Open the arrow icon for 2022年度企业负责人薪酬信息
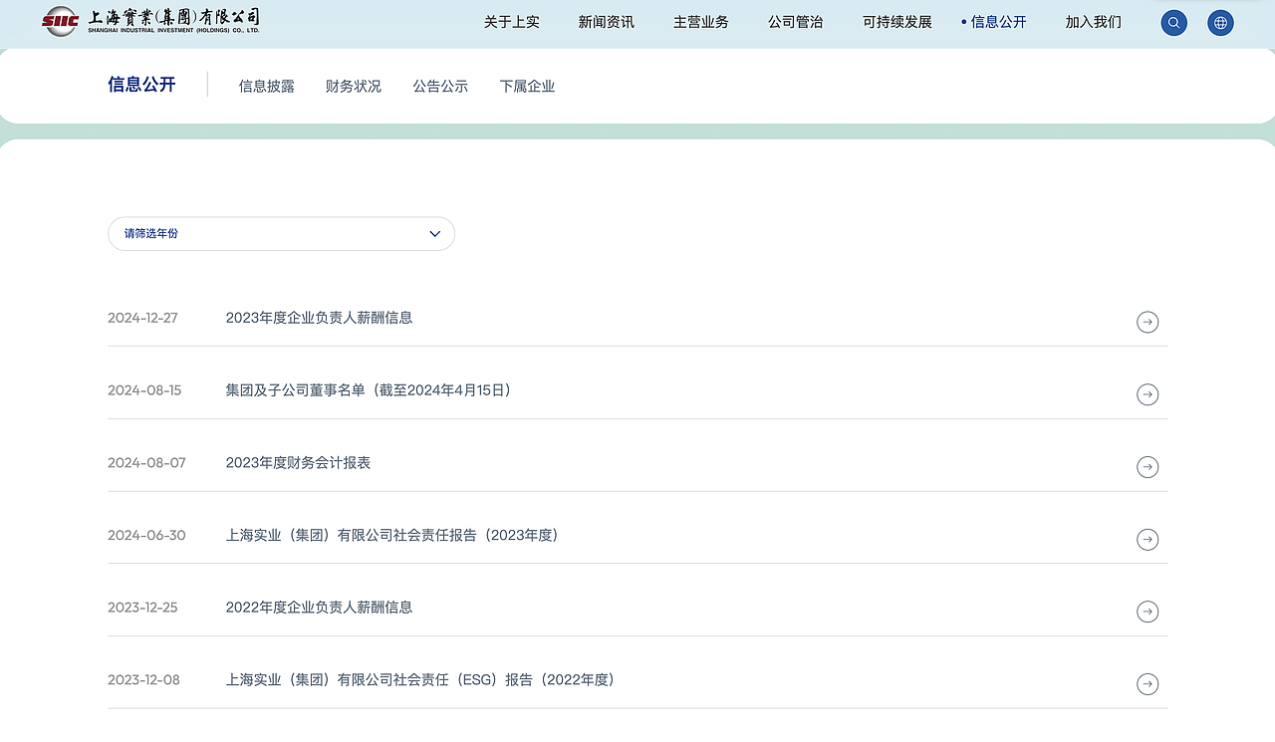 coord(1147,612)
